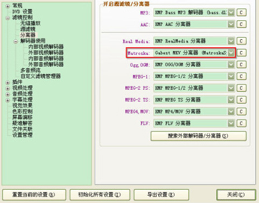Select 色彩控制 in the tree
This screenshot has width=259, height=203.
coord(22,111)
